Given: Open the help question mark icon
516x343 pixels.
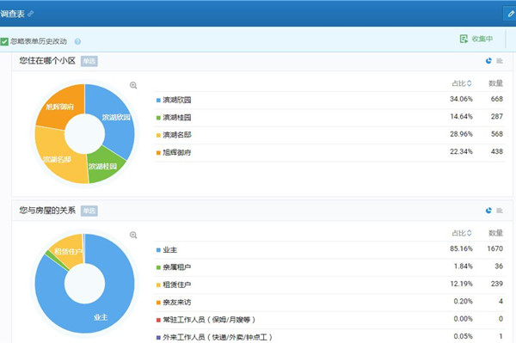Looking at the screenshot, I should [x=77, y=41].
